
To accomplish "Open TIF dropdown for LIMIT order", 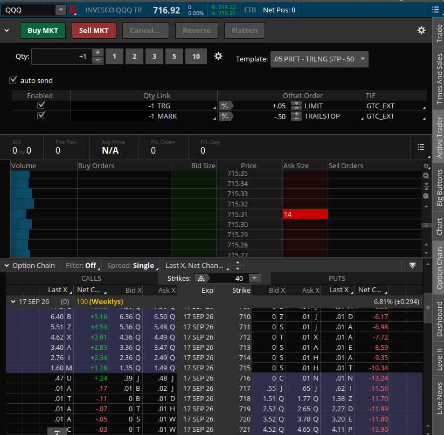I will tap(396, 106).
